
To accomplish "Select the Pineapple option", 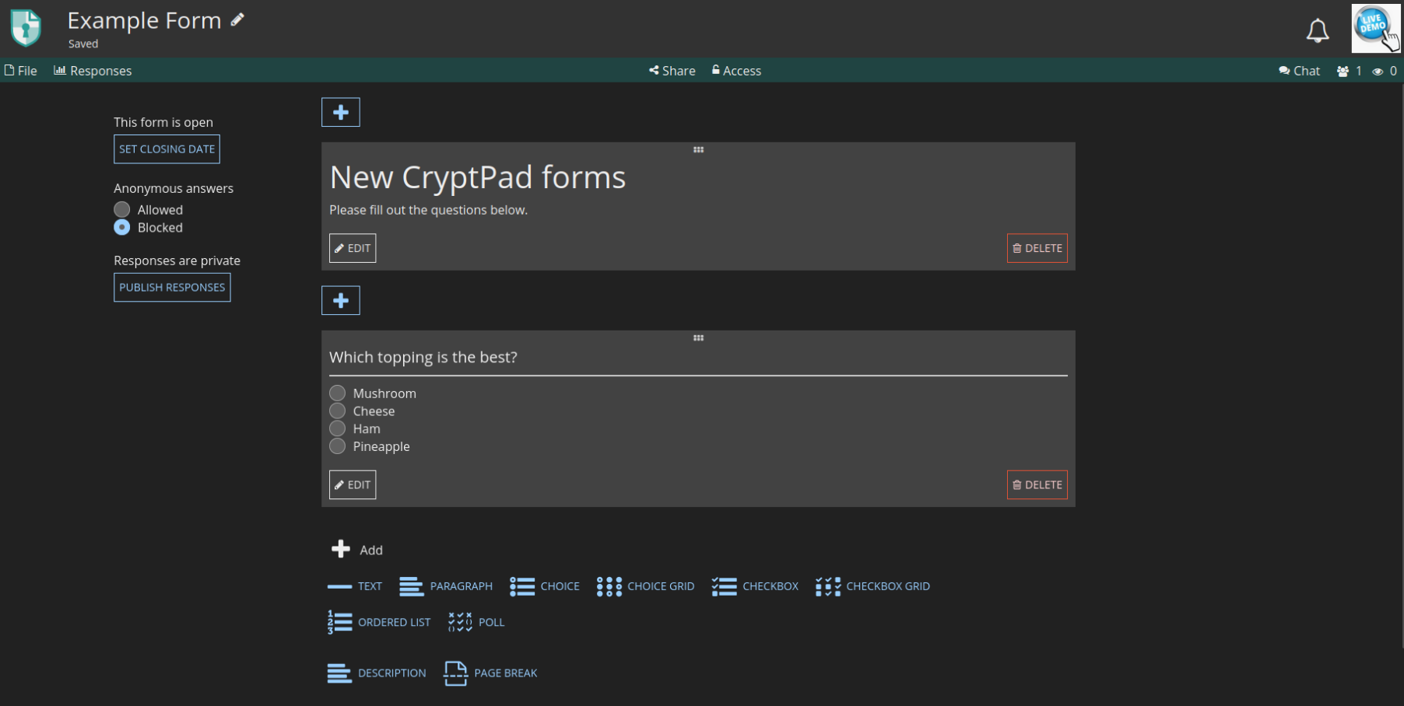I will pyautogui.click(x=337, y=446).
